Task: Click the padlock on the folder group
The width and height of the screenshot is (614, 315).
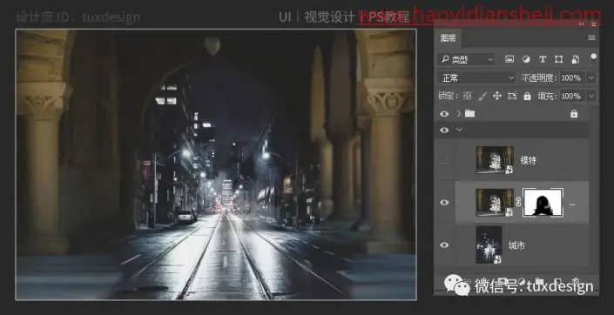Action: click(574, 114)
